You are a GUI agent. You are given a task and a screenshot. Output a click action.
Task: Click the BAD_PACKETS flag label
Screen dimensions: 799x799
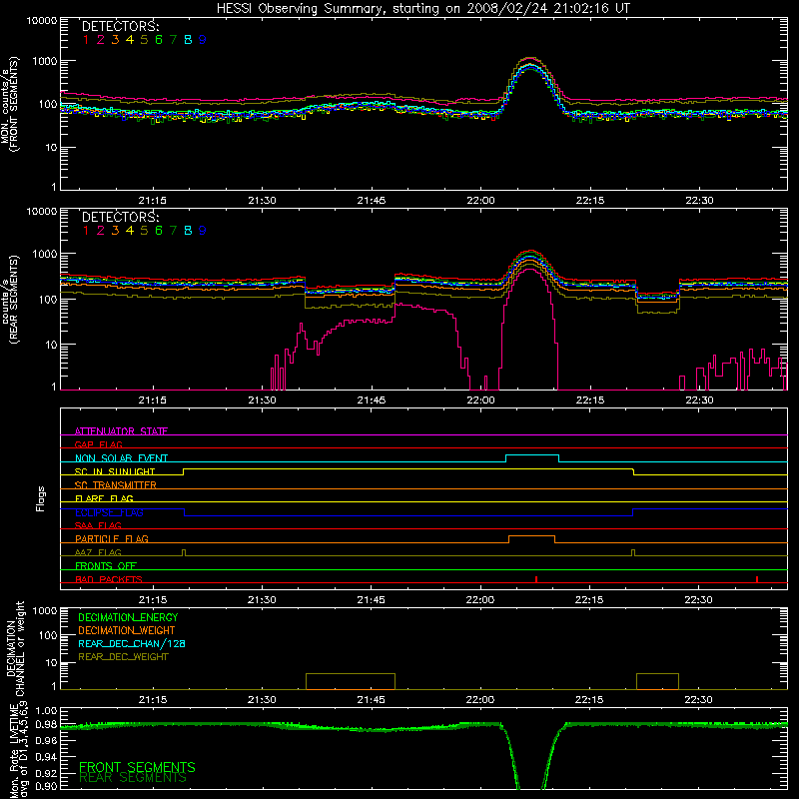109,579
